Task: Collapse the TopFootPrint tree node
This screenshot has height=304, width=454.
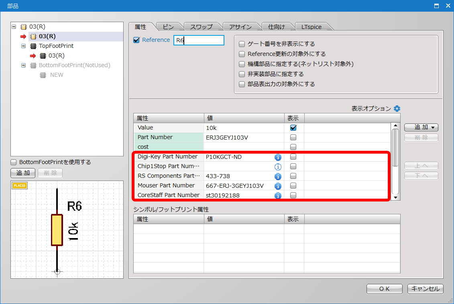Action: (23, 46)
